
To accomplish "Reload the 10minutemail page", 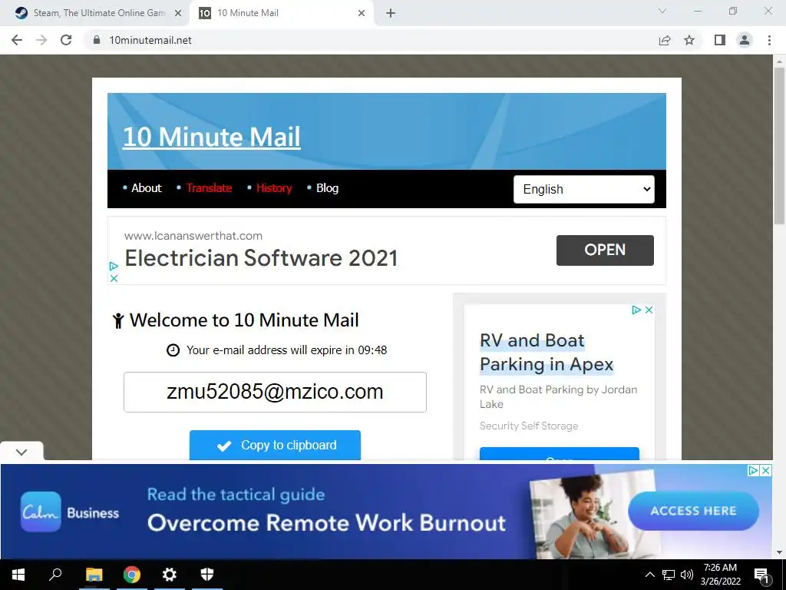I will tap(66, 40).
